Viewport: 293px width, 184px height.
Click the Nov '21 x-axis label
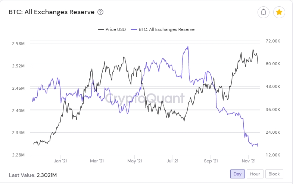point(249,161)
